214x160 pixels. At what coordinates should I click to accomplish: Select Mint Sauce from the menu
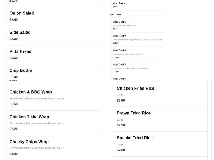pos(119,3)
